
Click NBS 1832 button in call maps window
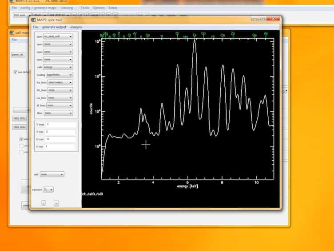[20, 118]
